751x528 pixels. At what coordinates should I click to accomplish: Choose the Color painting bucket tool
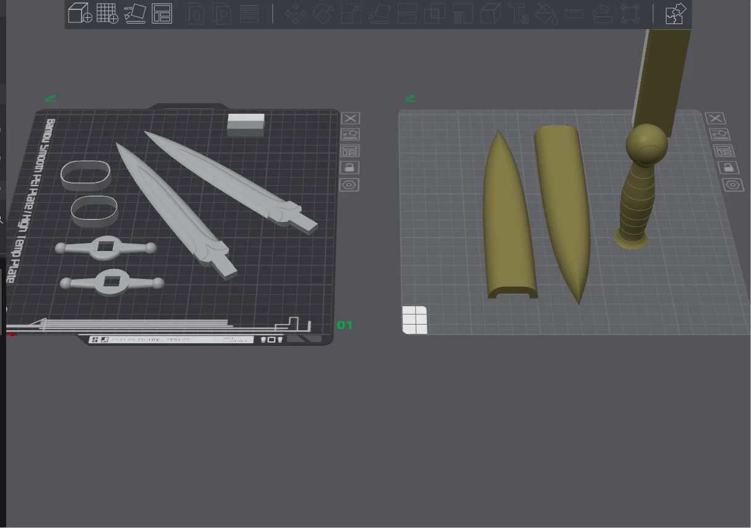click(546, 13)
